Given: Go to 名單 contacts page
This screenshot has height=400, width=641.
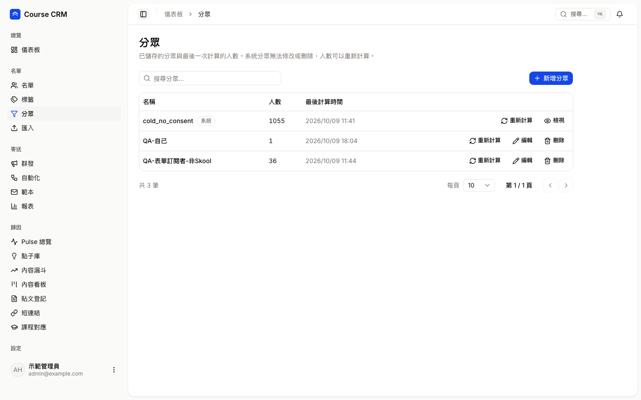Looking at the screenshot, I should pos(64,85).
